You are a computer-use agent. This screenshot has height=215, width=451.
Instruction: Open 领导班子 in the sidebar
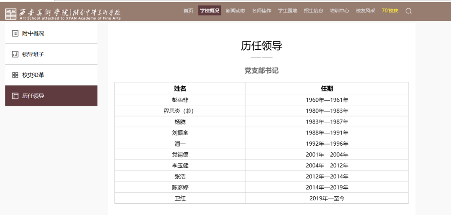tap(51, 54)
